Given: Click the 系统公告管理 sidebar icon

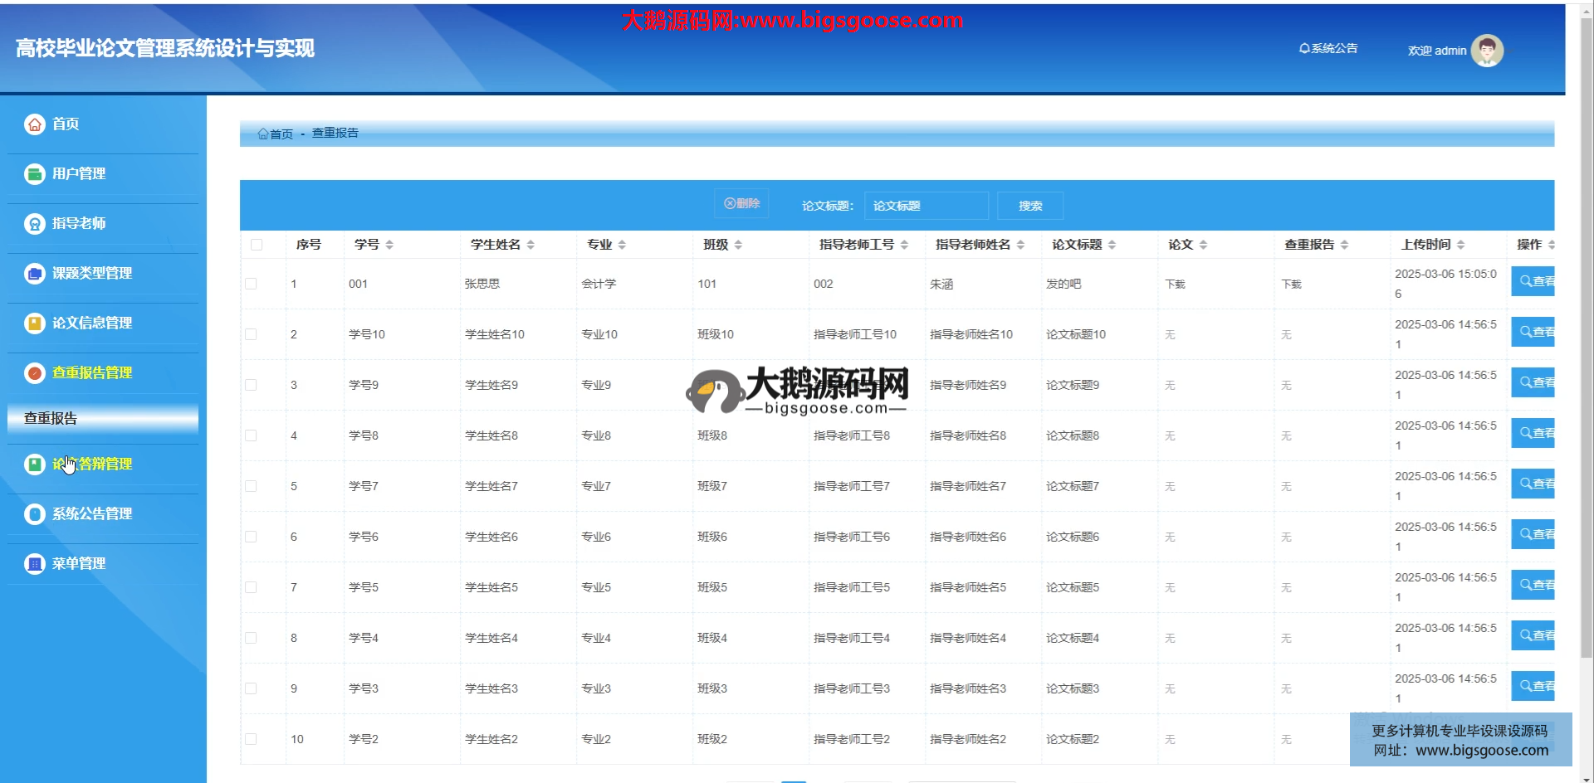Looking at the screenshot, I should (34, 514).
